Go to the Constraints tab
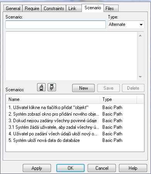 (x=54, y=9)
